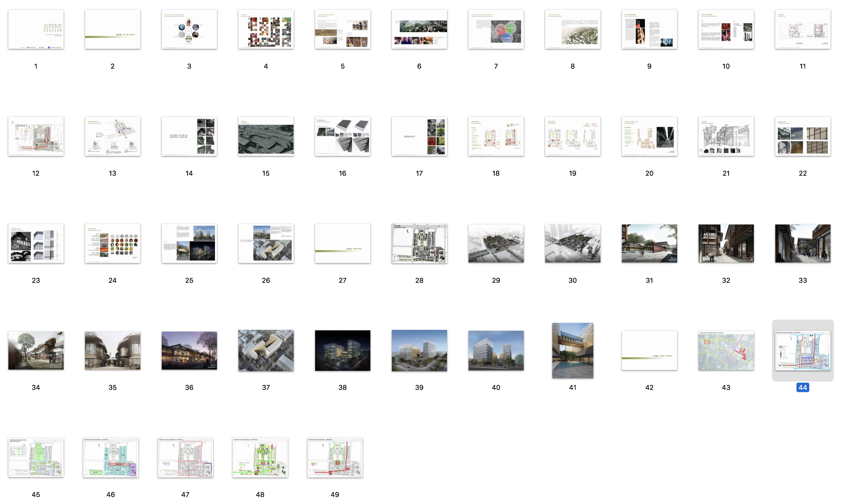Select page 49 thumbnail

[335, 458]
